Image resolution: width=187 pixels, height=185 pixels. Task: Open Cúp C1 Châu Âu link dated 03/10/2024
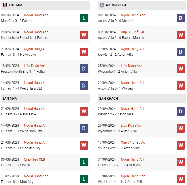pos(133,32)
